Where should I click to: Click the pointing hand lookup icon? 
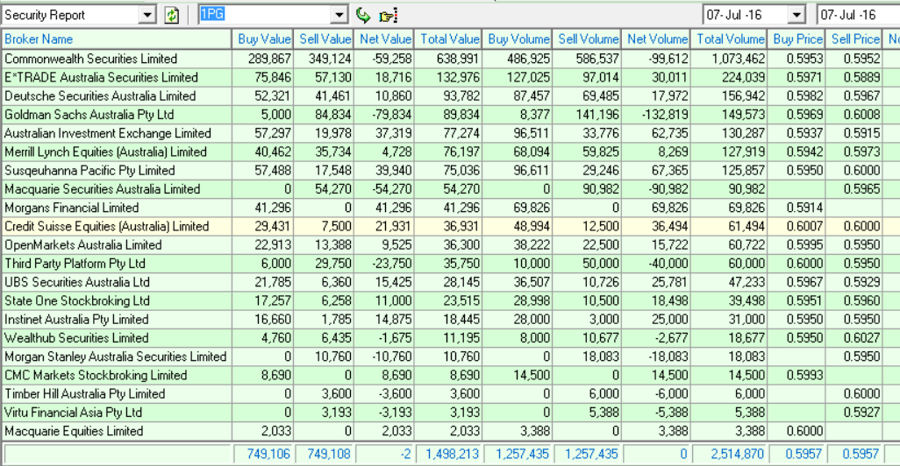[x=389, y=16]
